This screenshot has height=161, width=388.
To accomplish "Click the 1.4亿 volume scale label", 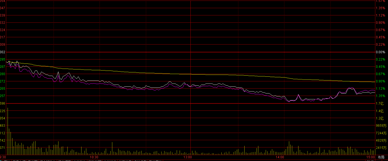I will tap(379, 111).
